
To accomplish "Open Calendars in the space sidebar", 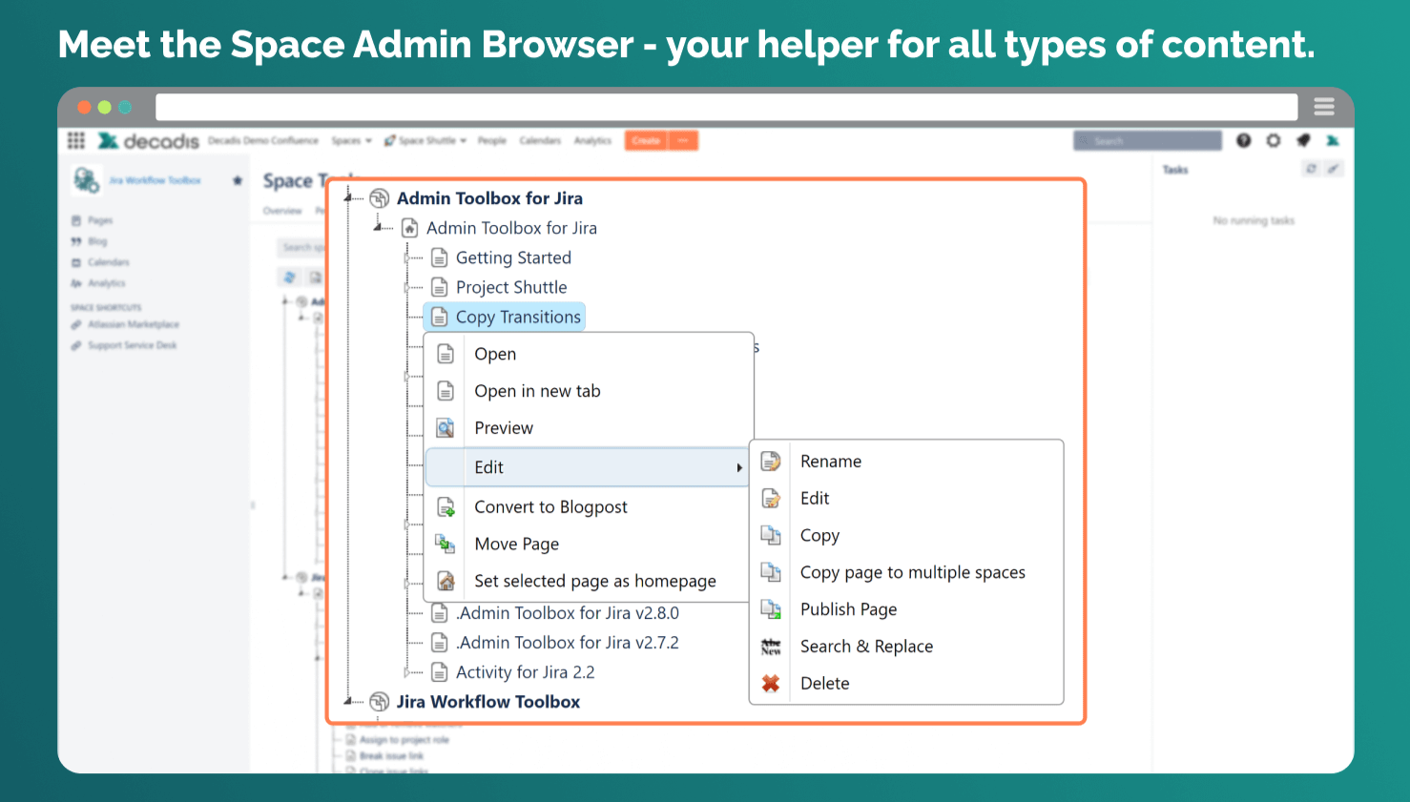I will (x=109, y=262).
